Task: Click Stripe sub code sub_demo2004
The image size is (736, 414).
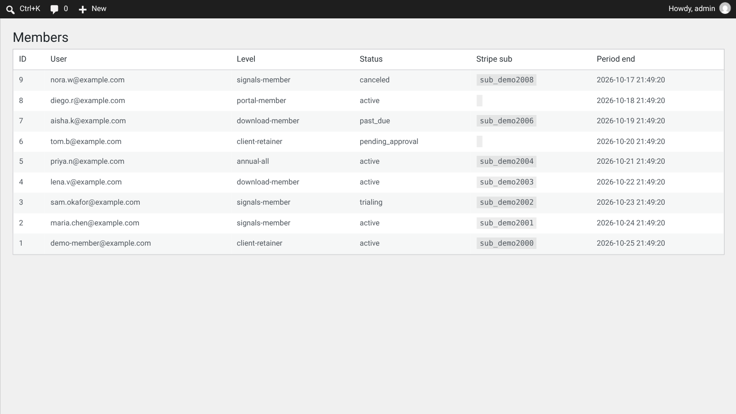Action: tap(506, 161)
